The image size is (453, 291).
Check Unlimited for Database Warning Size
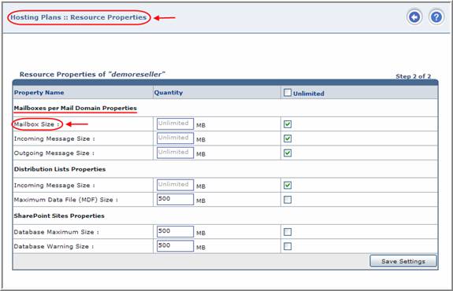point(288,246)
